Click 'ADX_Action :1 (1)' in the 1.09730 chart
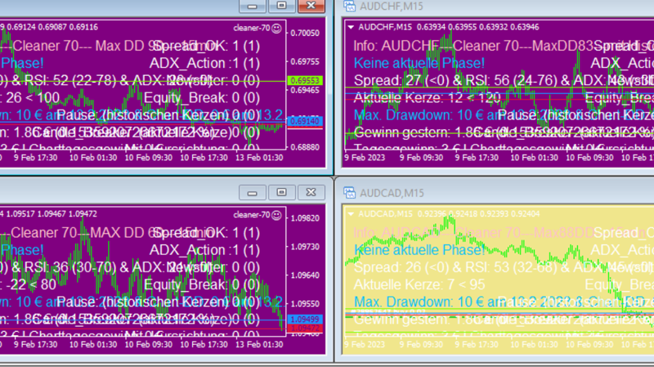Image resolution: width=654 pixels, height=367 pixels. [204, 250]
